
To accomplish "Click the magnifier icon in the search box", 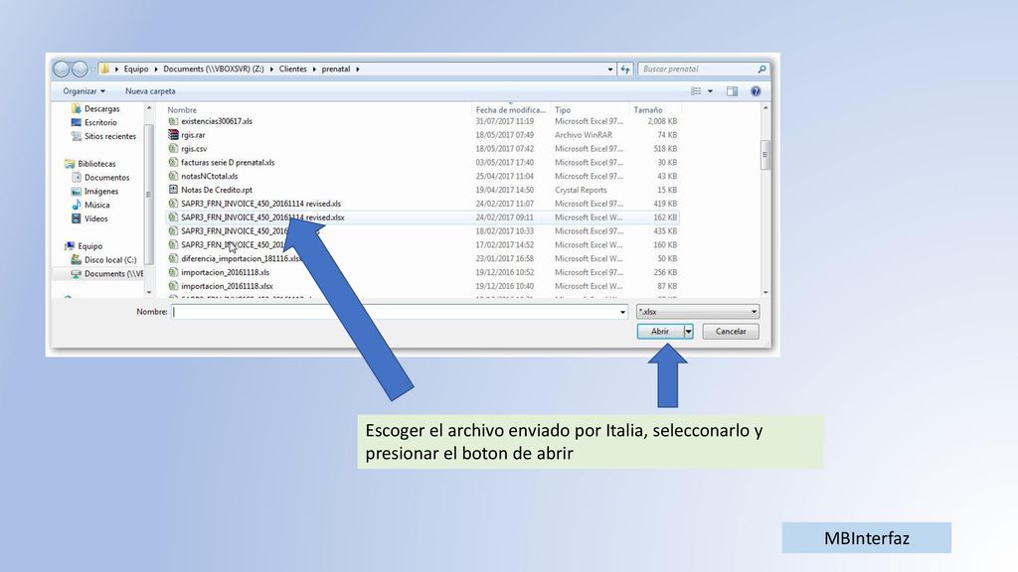I will point(762,69).
